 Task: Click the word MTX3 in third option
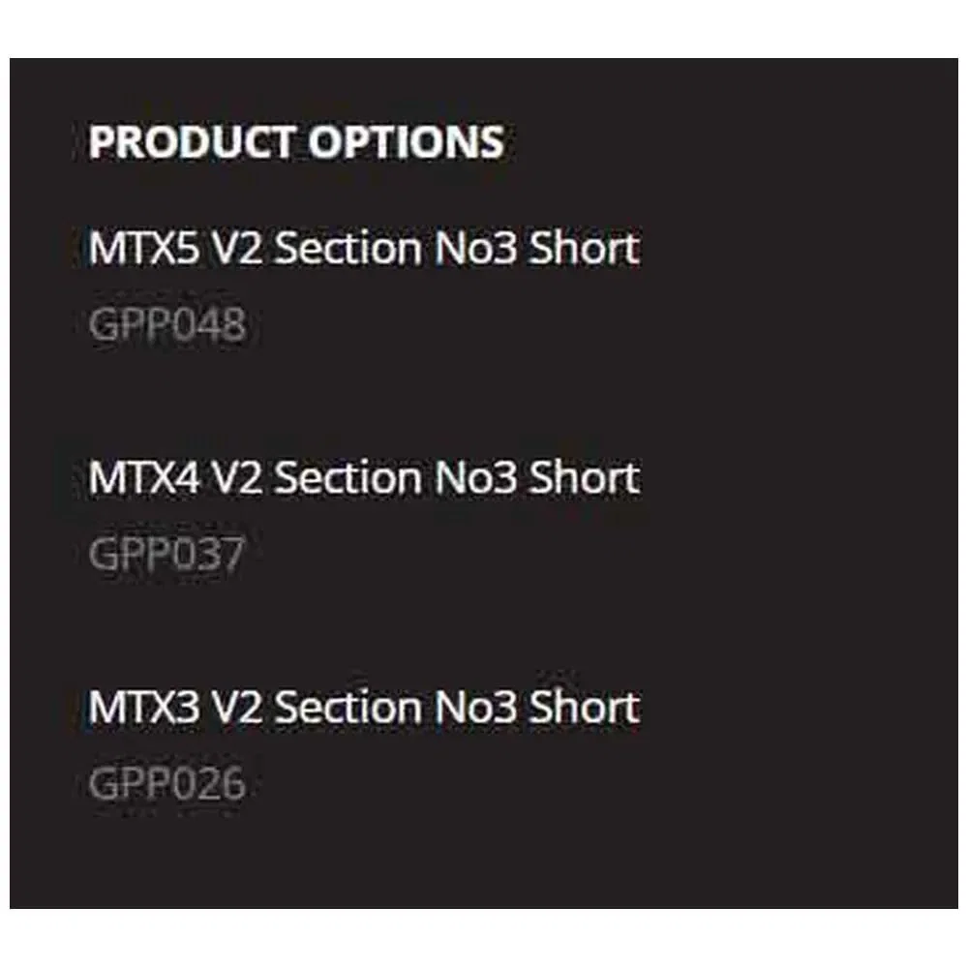coord(144,708)
